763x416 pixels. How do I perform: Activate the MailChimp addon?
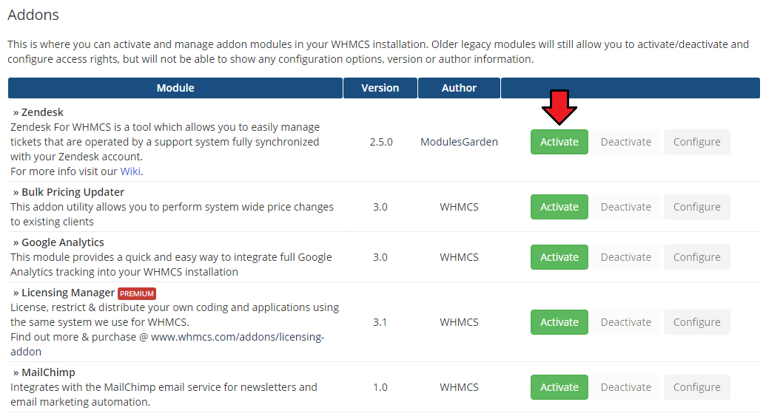pos(559,387)
